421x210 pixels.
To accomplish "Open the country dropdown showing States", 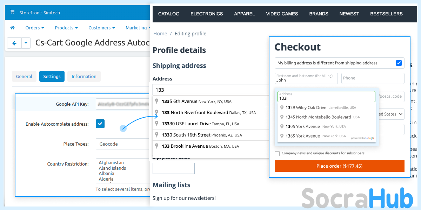I will point(390,114).
